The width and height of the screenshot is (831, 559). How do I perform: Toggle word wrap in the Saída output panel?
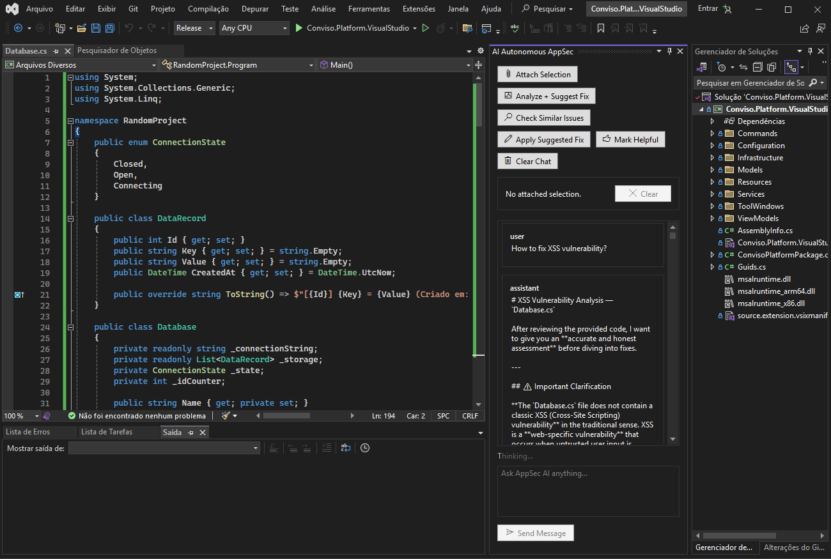(x=345, y=448)
